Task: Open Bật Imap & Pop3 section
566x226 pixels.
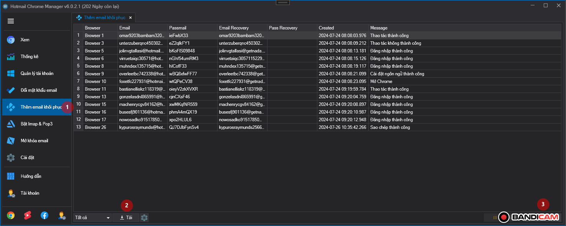Action: pos(36,124)
